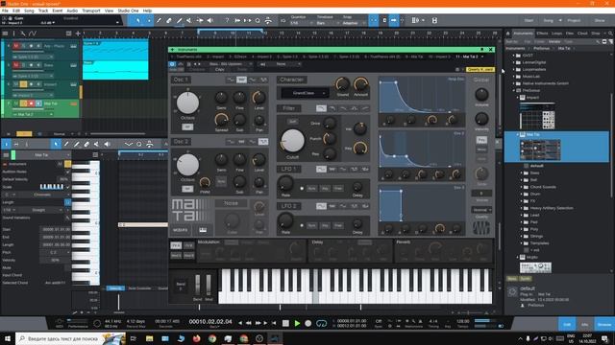Expand the Bass presets folder
The height and width of the screenshot is (345, 615).
(522, 172)
